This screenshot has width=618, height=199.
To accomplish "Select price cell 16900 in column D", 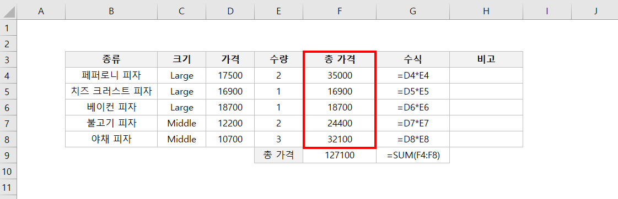I will pos(230,91).
